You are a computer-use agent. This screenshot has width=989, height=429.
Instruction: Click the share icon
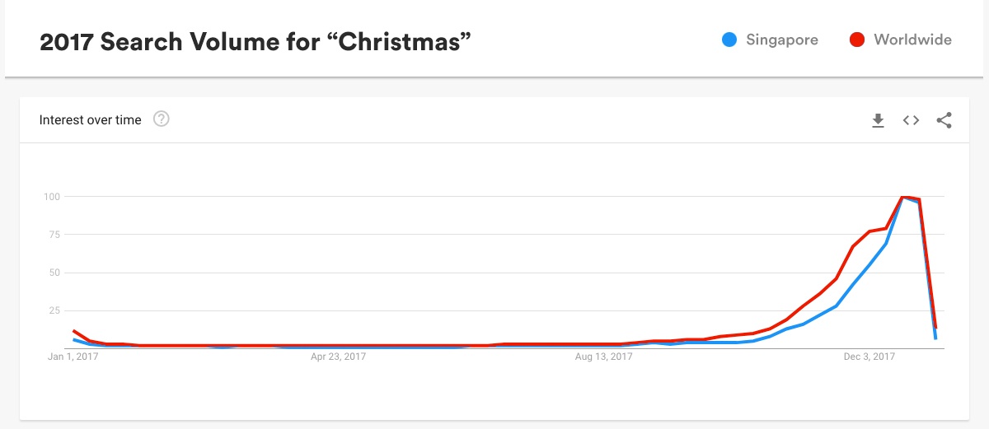point(944,120)
